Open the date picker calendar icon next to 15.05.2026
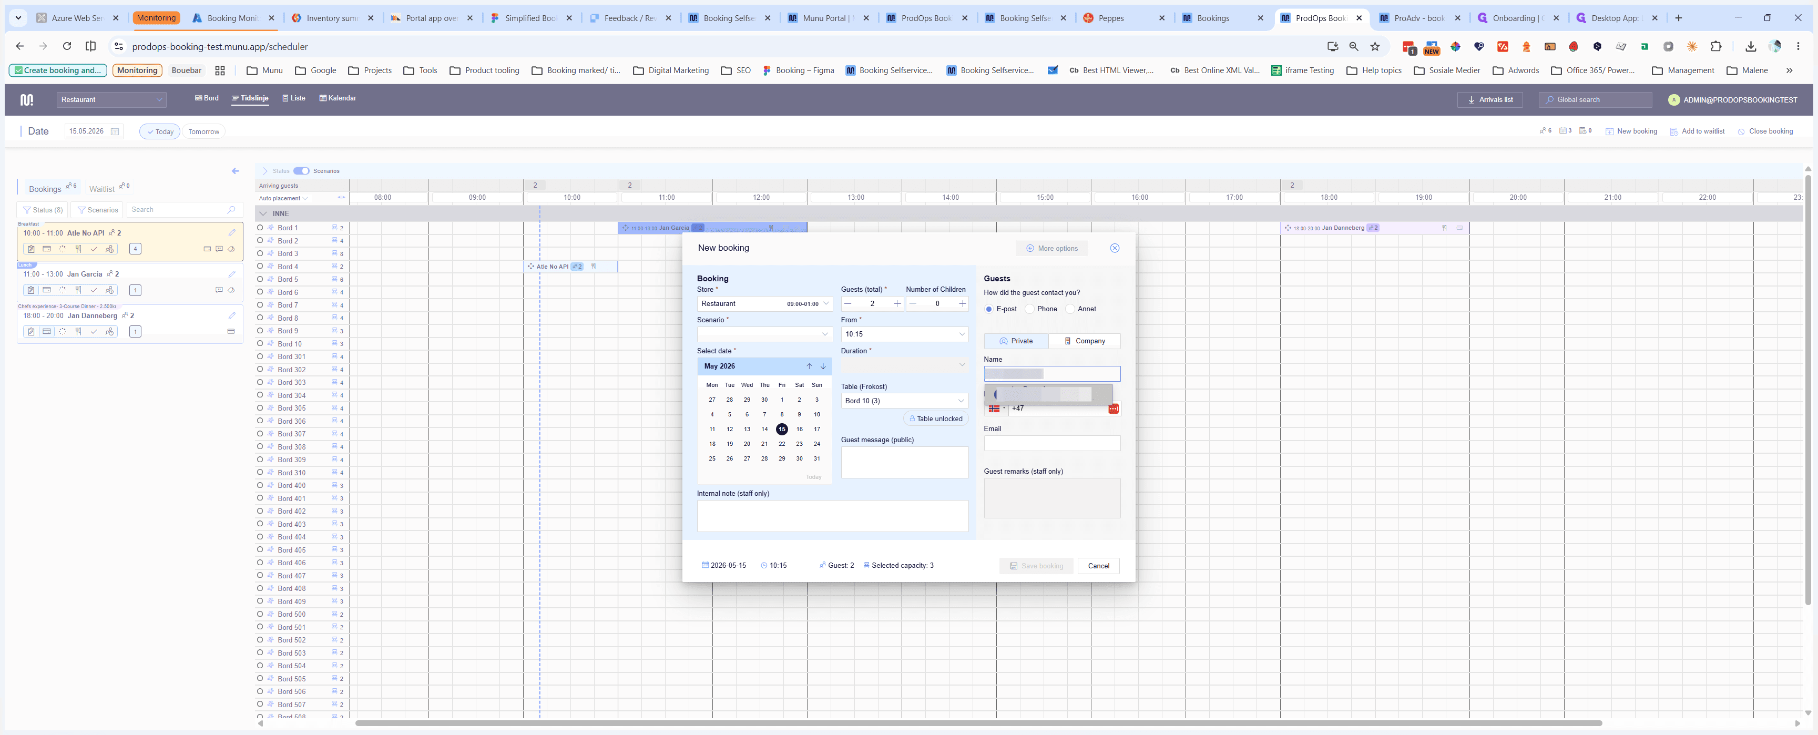This screenshot has width=1818, height=735. (115, 131)
